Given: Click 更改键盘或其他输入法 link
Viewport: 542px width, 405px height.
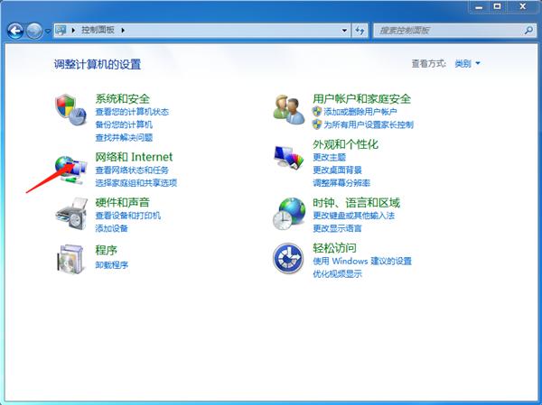Looking at the screenshot, I should click(353, 216).
